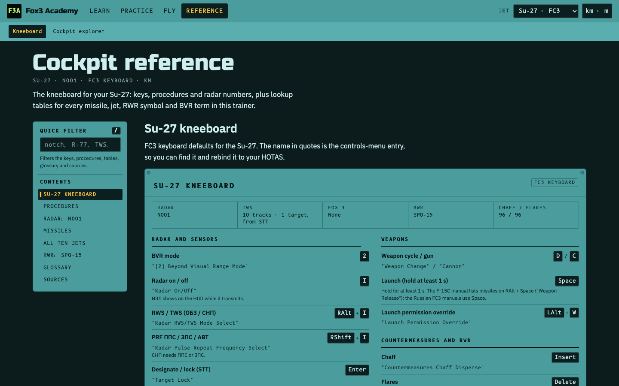The image size is (619, 386).
Task: Click the C key badge for gun
Action: tap(574, 256)
